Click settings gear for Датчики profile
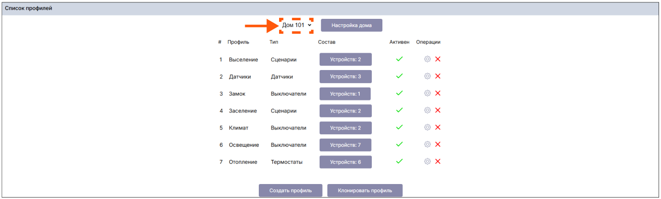Viewport: 661px width, 199px height. (x=427, y=76)
